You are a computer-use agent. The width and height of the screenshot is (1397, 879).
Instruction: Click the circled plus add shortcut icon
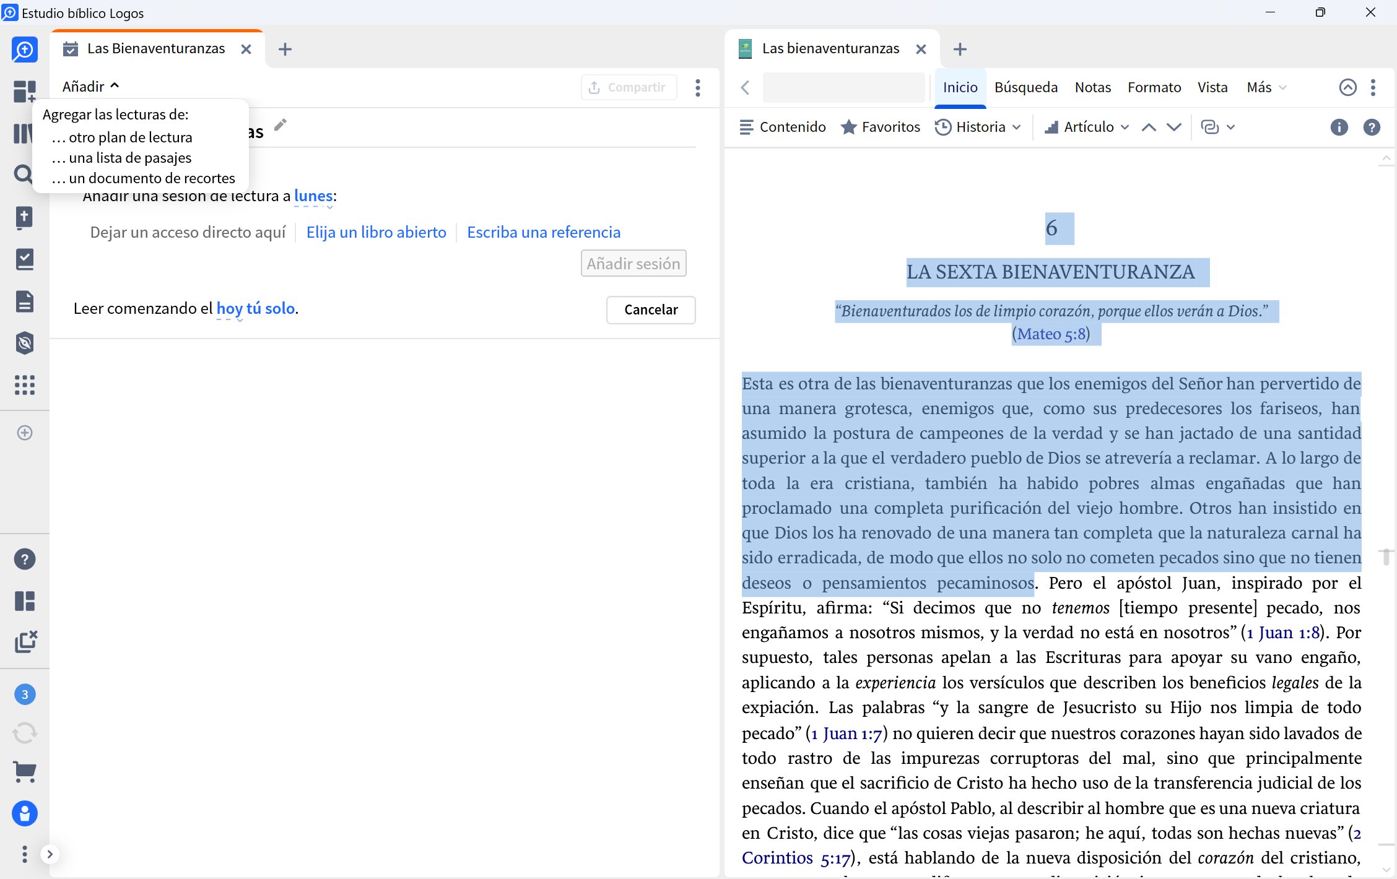click(x=25, y=433)
